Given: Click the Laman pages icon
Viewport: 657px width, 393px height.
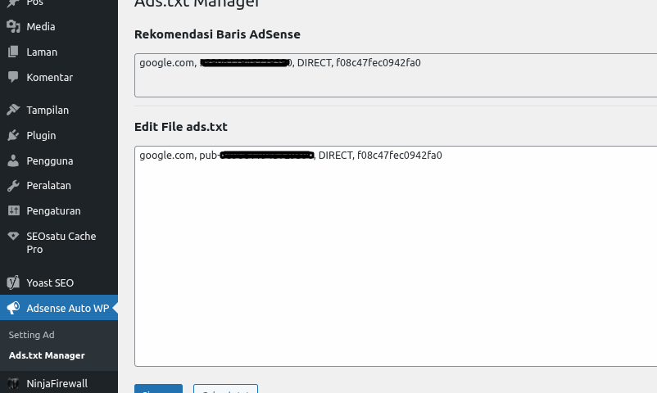Looking at the screenshot, I should 13,52.
